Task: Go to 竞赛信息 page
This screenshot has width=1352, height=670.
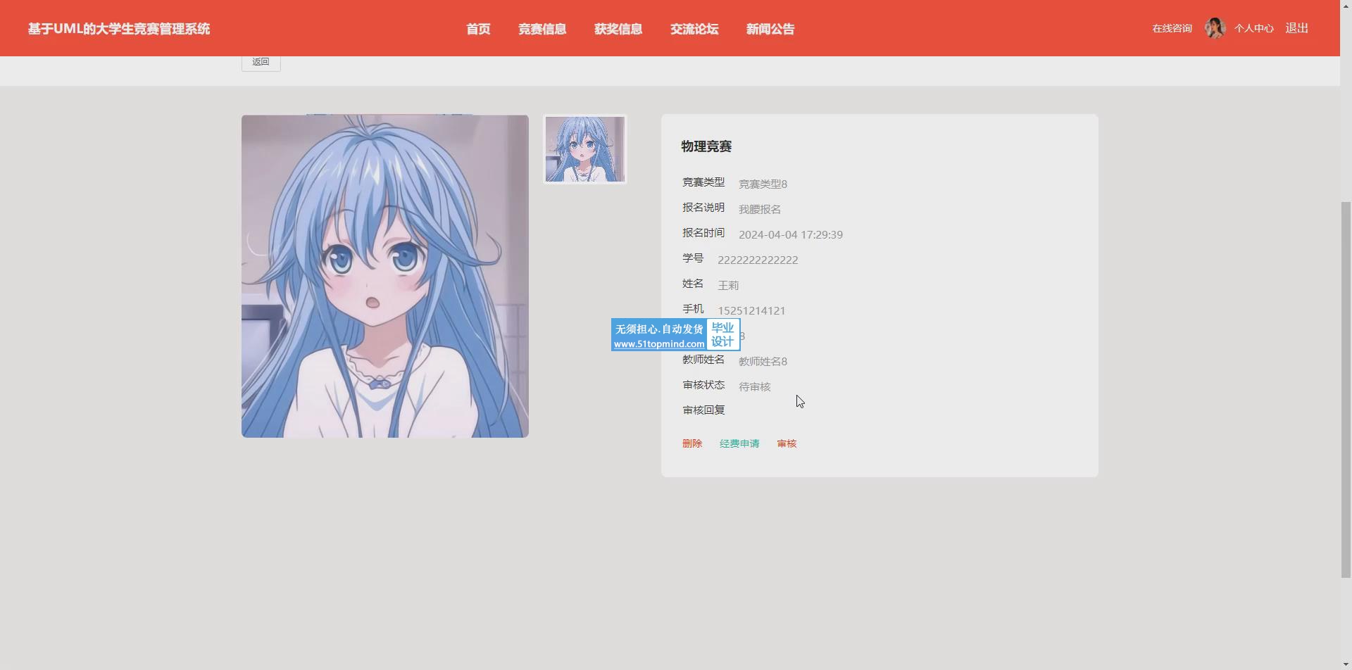Action: (542, 29)
